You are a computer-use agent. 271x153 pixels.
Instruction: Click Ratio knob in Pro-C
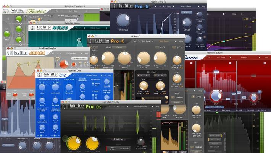tap(124, 58)
